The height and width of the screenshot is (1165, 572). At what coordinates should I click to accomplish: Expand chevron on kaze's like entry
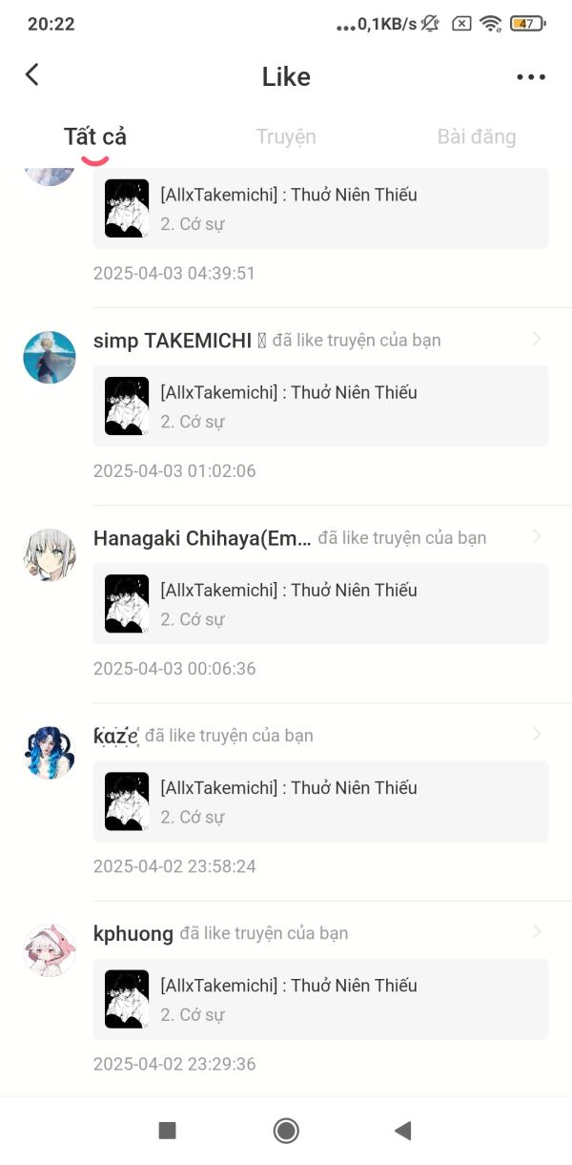tap(537, 734)
